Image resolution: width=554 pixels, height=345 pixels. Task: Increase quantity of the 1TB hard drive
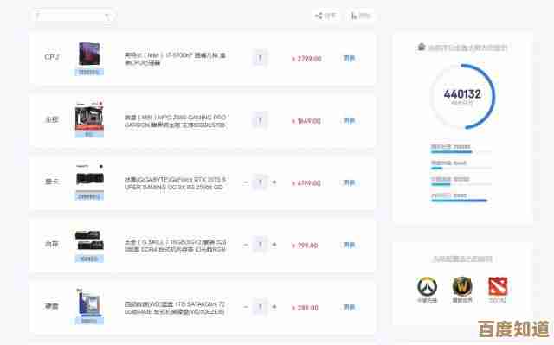tap(274, 307)
